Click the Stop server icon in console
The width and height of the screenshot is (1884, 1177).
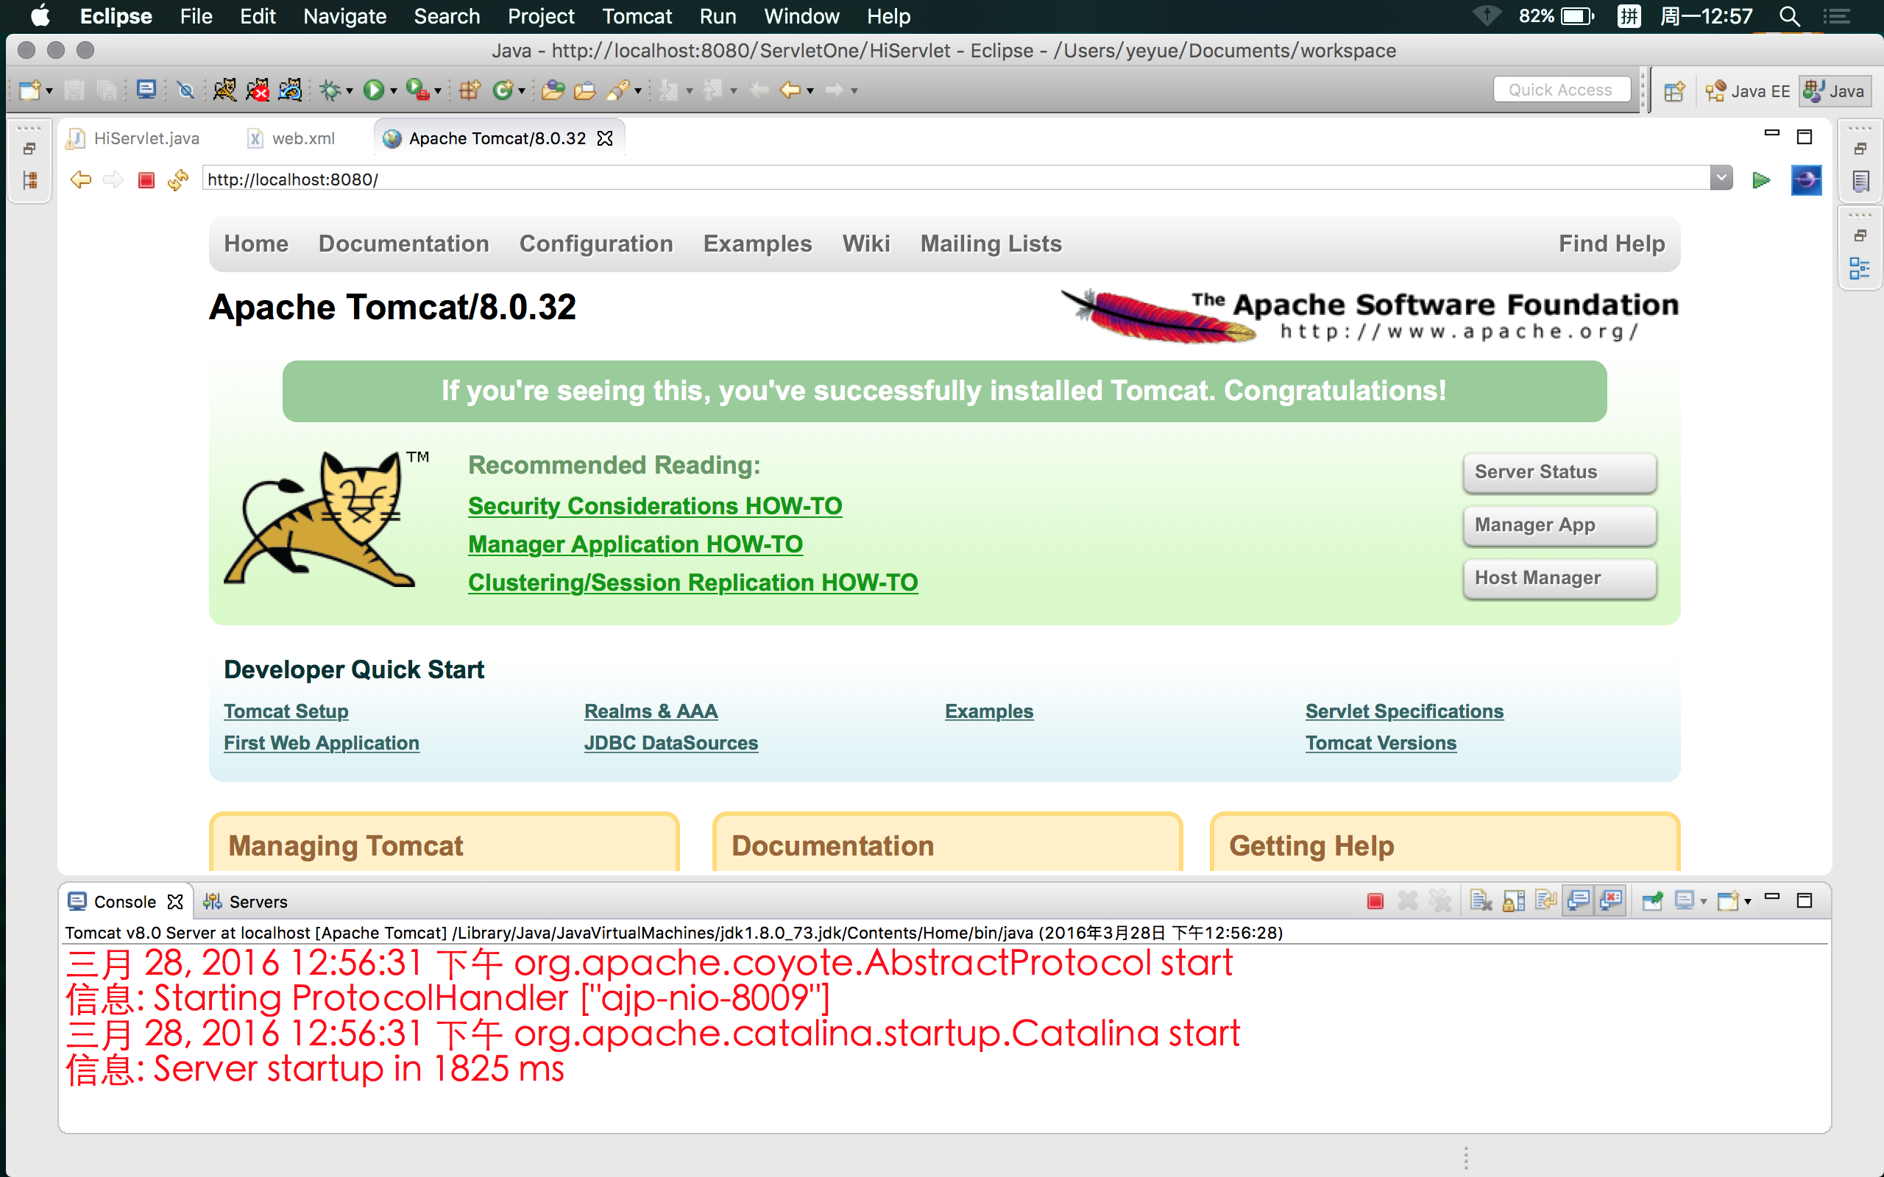click(1378, 900)
